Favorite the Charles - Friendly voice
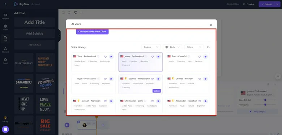This screenshot has height=135, width=282. [x=200, y=79]
